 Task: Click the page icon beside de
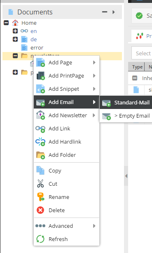click(24, 39)
